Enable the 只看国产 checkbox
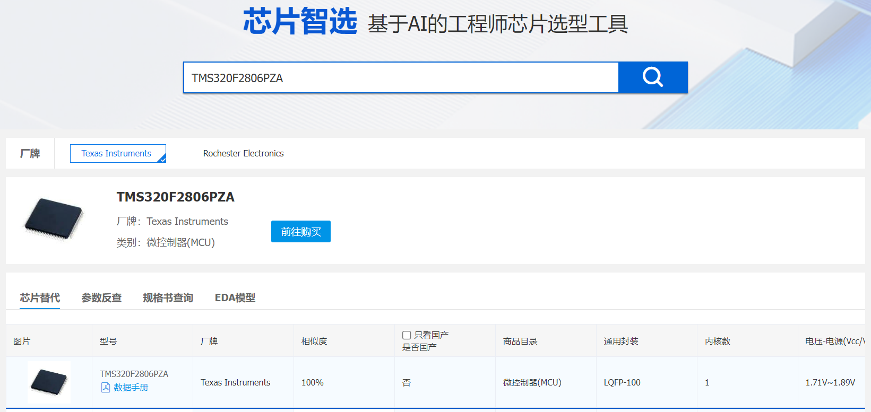Screen dimensions: 871x412 click(x=407, y=335)
